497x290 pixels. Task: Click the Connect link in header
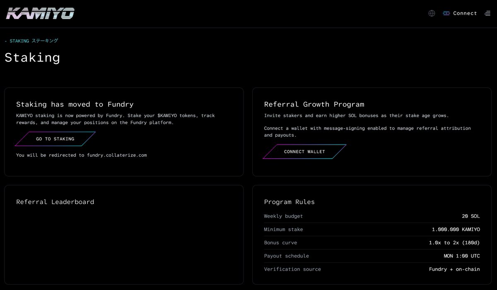tap(465, 13)
